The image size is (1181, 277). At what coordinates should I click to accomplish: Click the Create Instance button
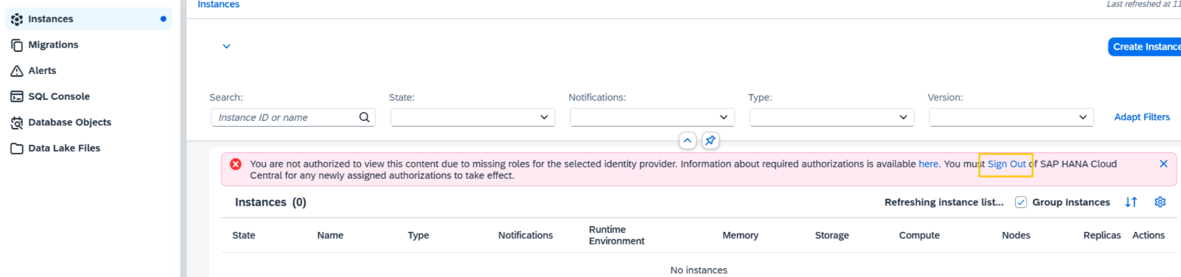[1145, 47]
